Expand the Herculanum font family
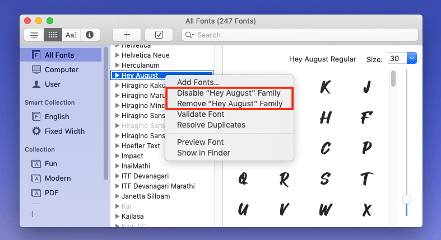 pos(117,65)
